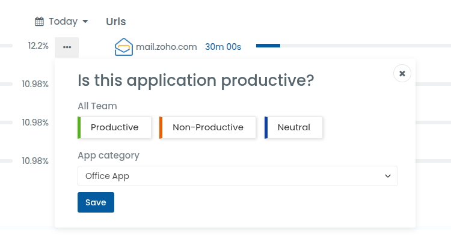Viewport: 451px width, 248px height.
Task: Click the calendar icon beside Today
Action: pyautogui.click(x=40, y=22)
